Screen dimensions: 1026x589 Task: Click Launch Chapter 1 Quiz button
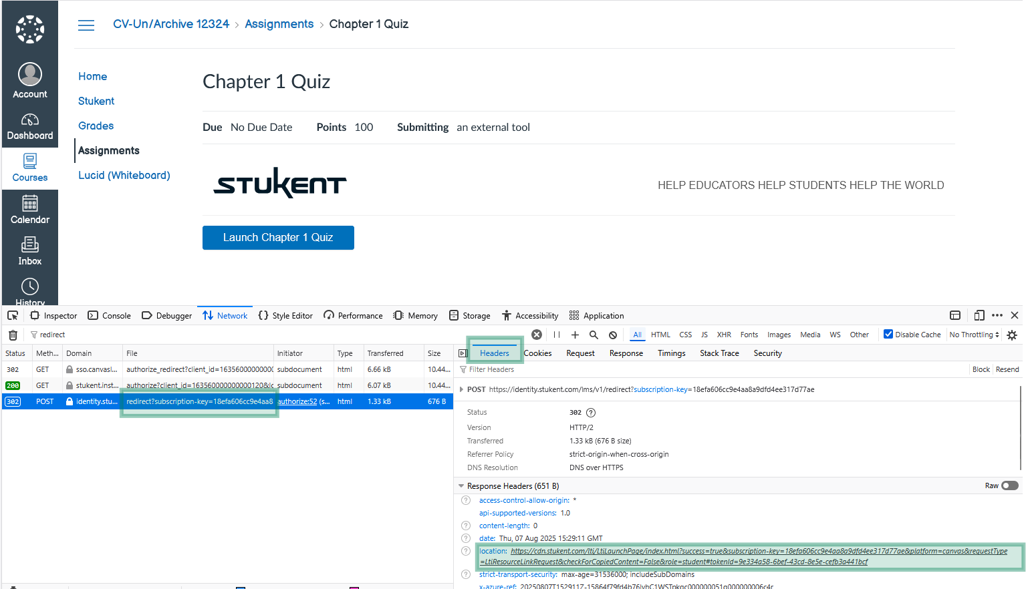tap(278, 238)
